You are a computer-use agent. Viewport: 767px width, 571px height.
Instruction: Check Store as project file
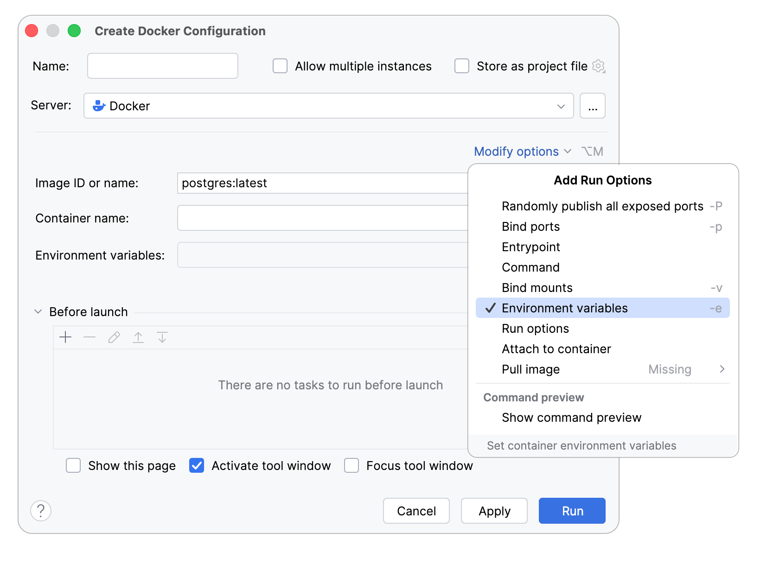pyautogui.click(x=461, y=66)
